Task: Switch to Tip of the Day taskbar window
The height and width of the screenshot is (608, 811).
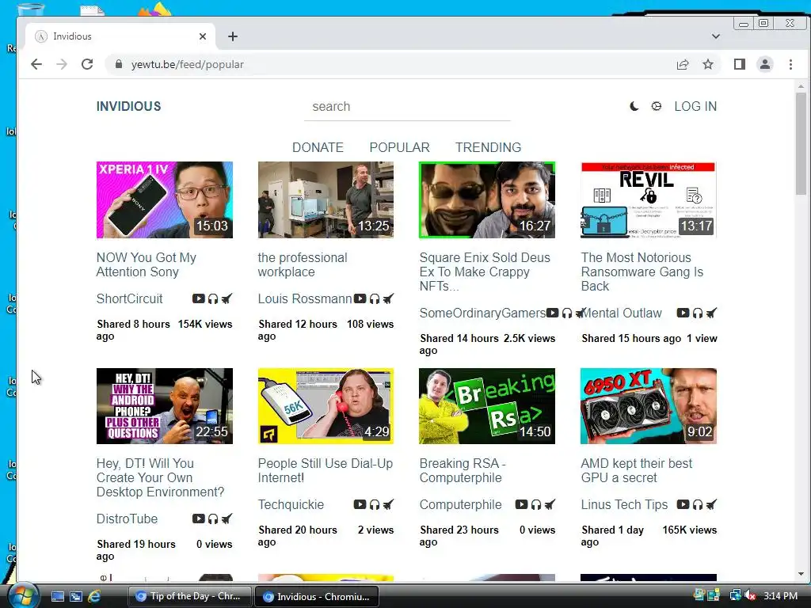Action: point(190,596)
